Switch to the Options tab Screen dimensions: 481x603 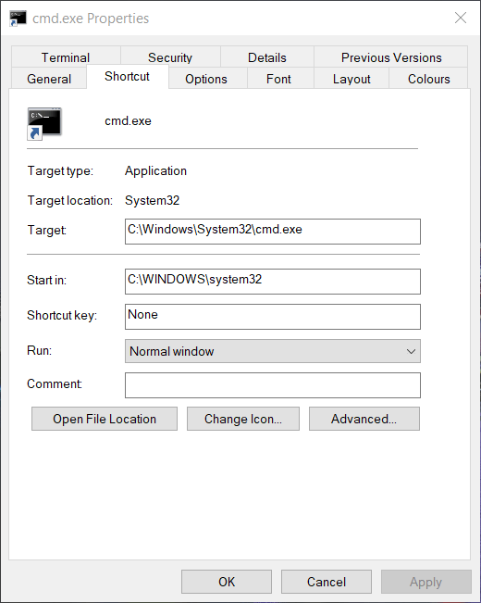point(206,79)
